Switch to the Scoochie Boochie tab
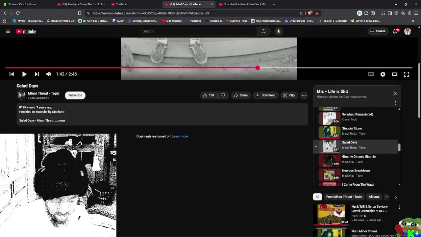The image size is (421, 237). pyautogui.click(x=243, y=4)
